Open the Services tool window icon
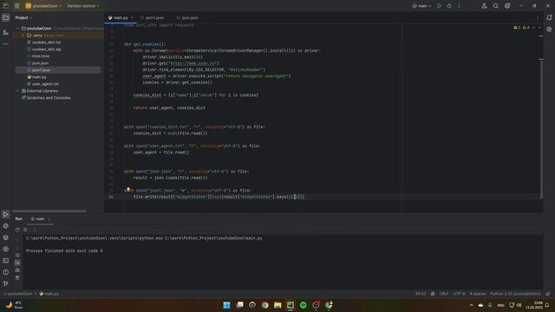555x312 pixels. point(6,250)
